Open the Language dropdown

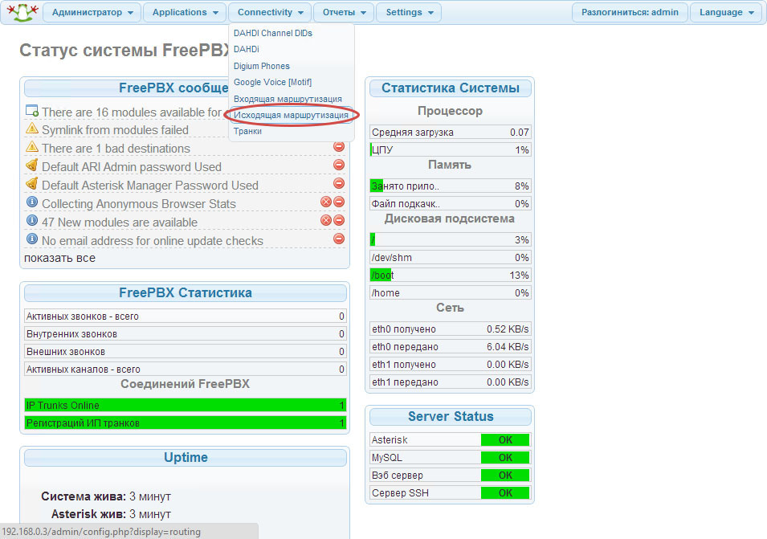pyautogui.click(x=726, y=12)
